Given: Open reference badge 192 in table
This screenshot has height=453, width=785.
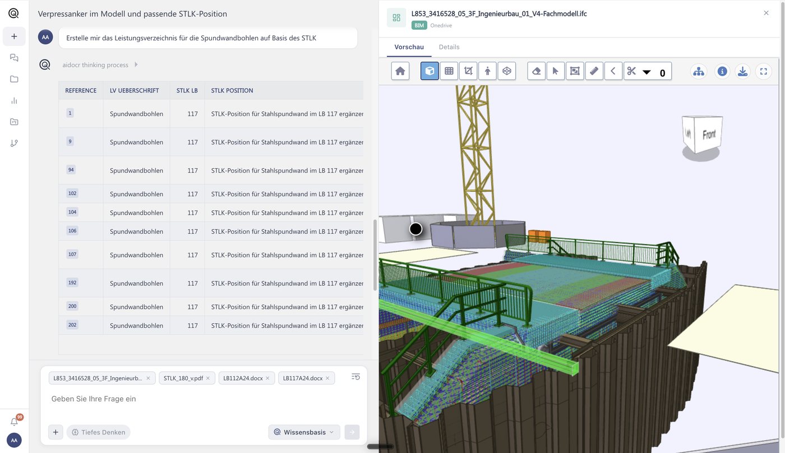Looking at the screenshot, I should tap(72, 283).
